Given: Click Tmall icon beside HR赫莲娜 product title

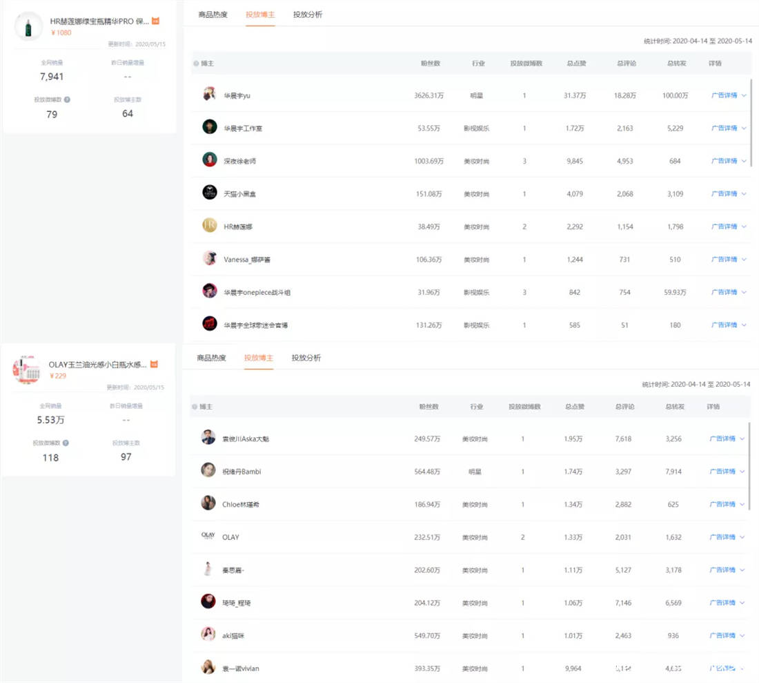Looking at the screenshot, I should (x=156, y=21).
